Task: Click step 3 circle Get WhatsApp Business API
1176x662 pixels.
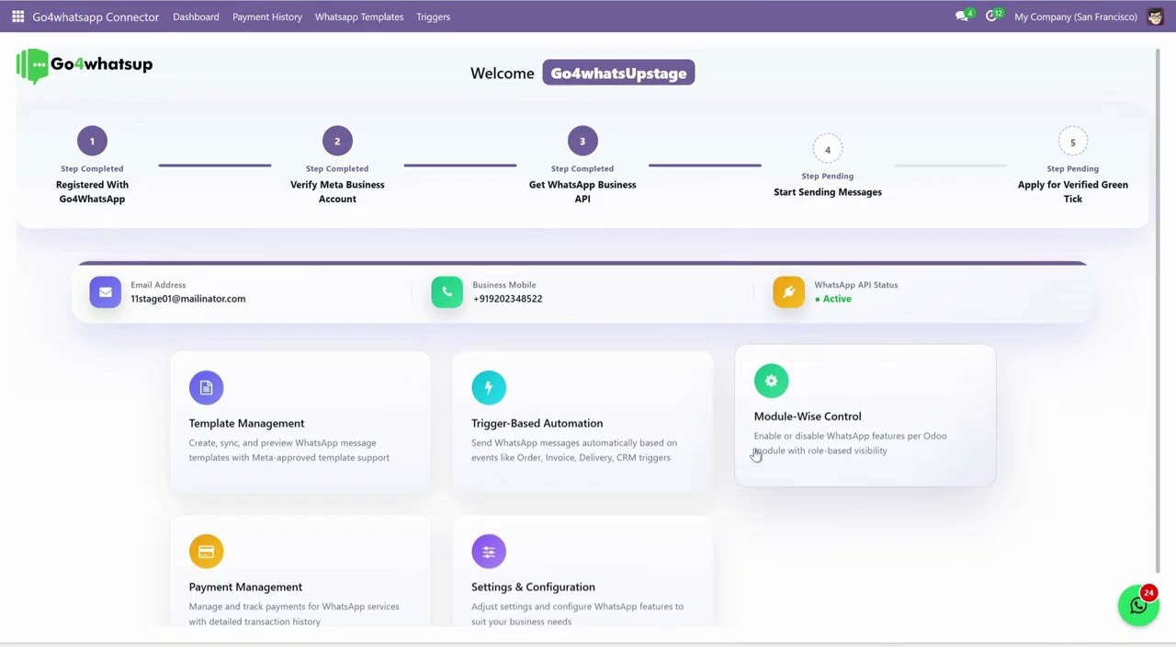Action: pos(582,141)
